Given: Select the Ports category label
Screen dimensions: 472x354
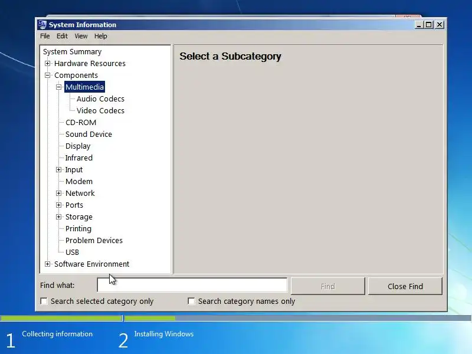Looking at the screenshot, I should click(74, 205).
